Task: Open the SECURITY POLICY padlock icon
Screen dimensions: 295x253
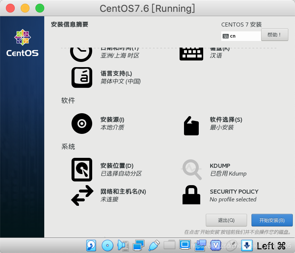Action: click(191, 195)
